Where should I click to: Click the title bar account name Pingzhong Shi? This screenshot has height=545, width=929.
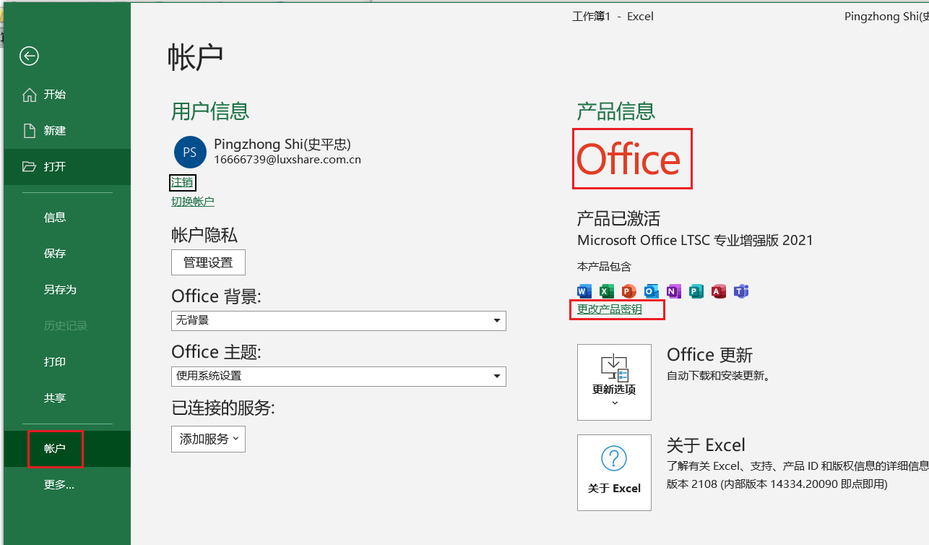(x=886, y=16)
